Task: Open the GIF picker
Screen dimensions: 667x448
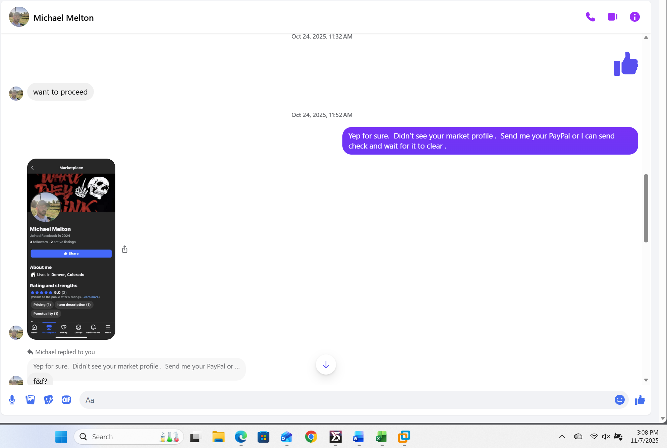Action: pos(66,400)
